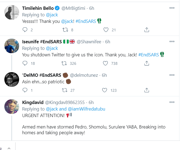Viewport: 180px width, 150px height.
Task: Retweet Iseunife's tweet with 326 retweets
Action: 65,63
